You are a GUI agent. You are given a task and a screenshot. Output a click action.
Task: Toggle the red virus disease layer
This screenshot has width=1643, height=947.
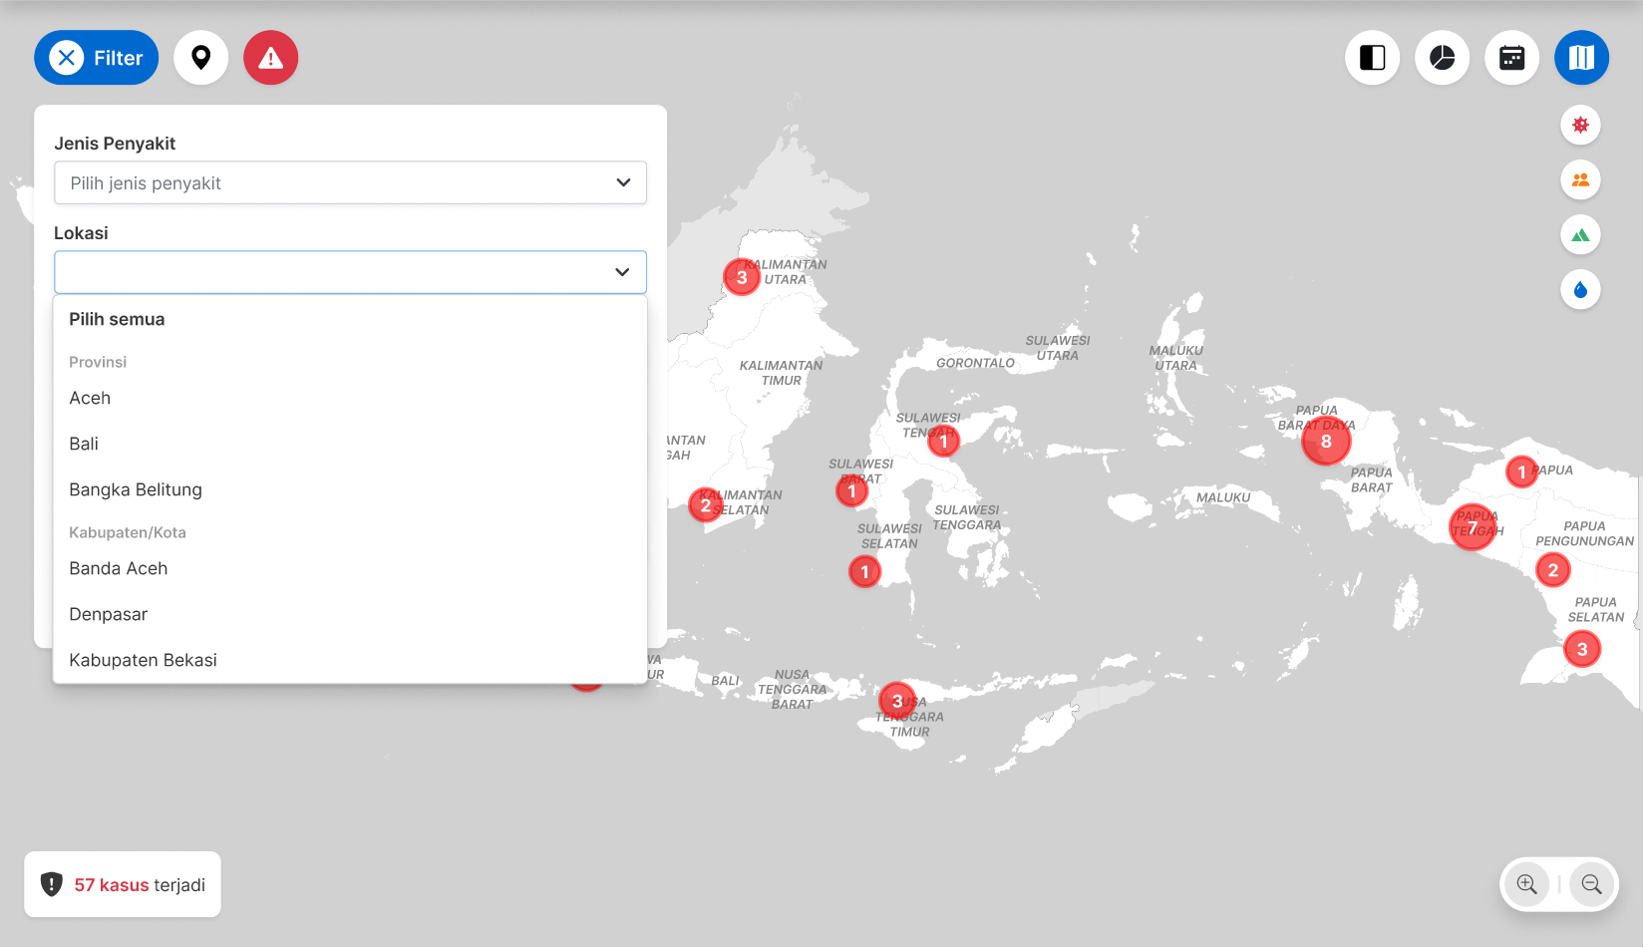pos(1580,126)
